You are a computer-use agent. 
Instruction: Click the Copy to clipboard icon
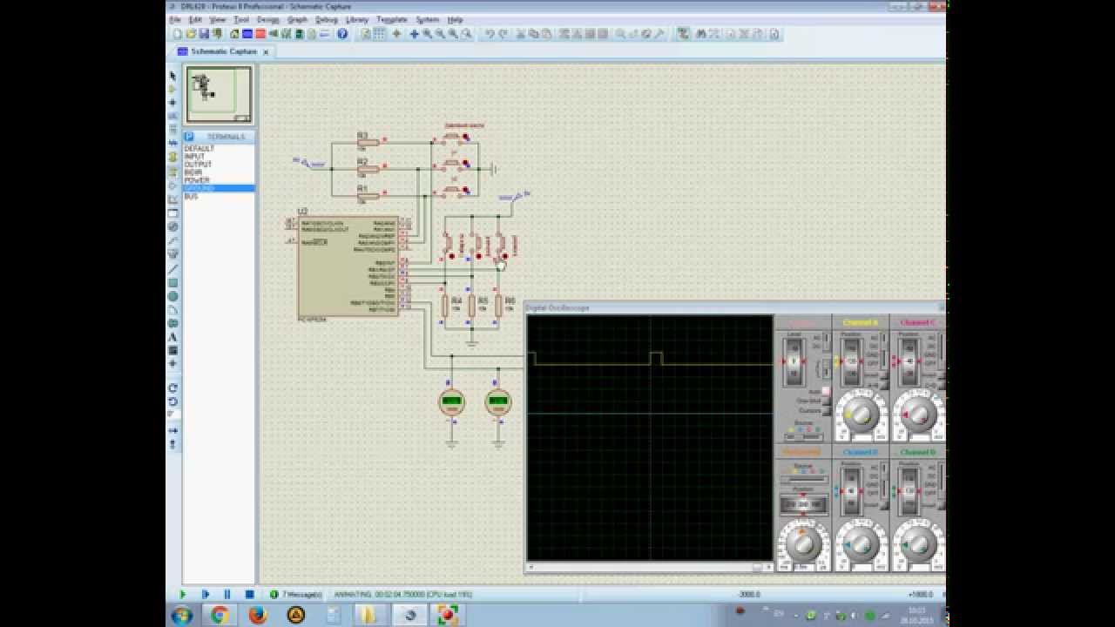[x=534, y=34]
